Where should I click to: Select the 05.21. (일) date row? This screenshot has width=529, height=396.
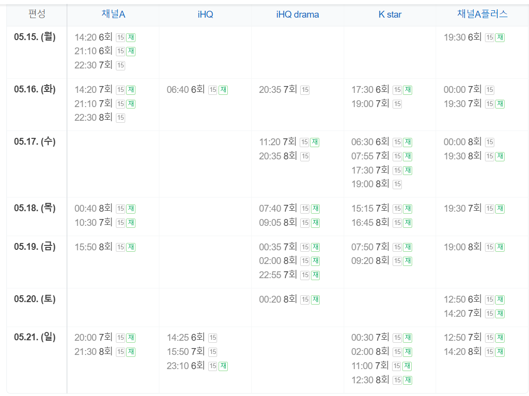(x=35, y=337)
